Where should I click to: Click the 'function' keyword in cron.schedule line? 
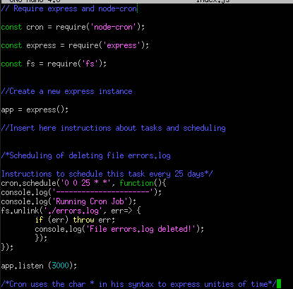(136, 183)
